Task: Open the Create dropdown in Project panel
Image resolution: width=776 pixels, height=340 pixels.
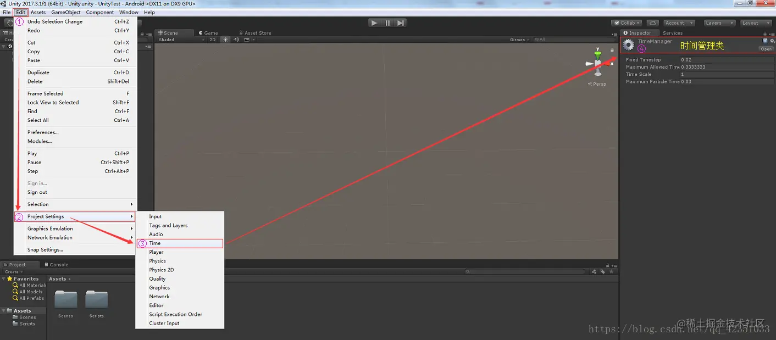Action: click(13, 272)
